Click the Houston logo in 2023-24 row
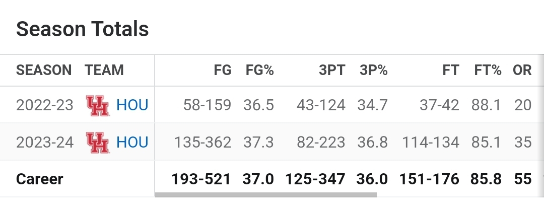This screenshot has width=544, height=209. [x=98, y=143]
